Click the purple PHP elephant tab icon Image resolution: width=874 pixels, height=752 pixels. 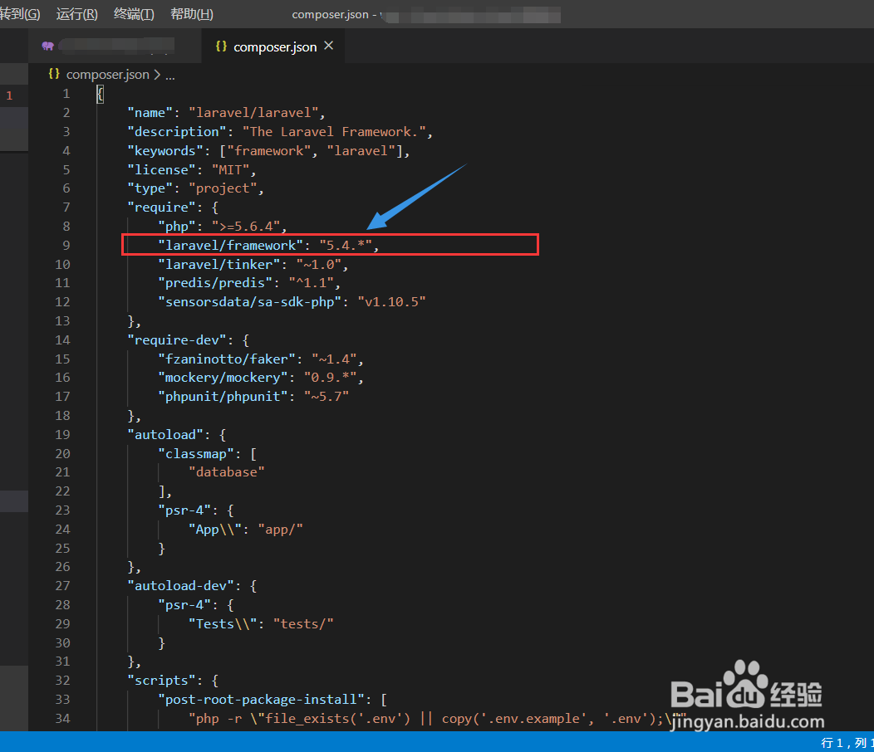pos(48,46)
